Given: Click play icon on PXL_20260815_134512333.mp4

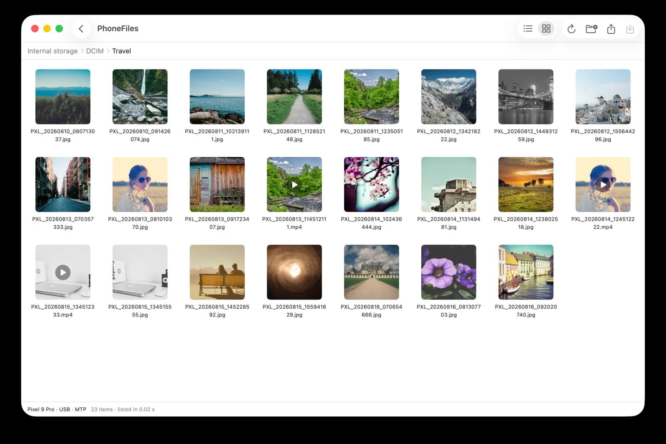Looking at the screenshot, I should pos(63,272).
